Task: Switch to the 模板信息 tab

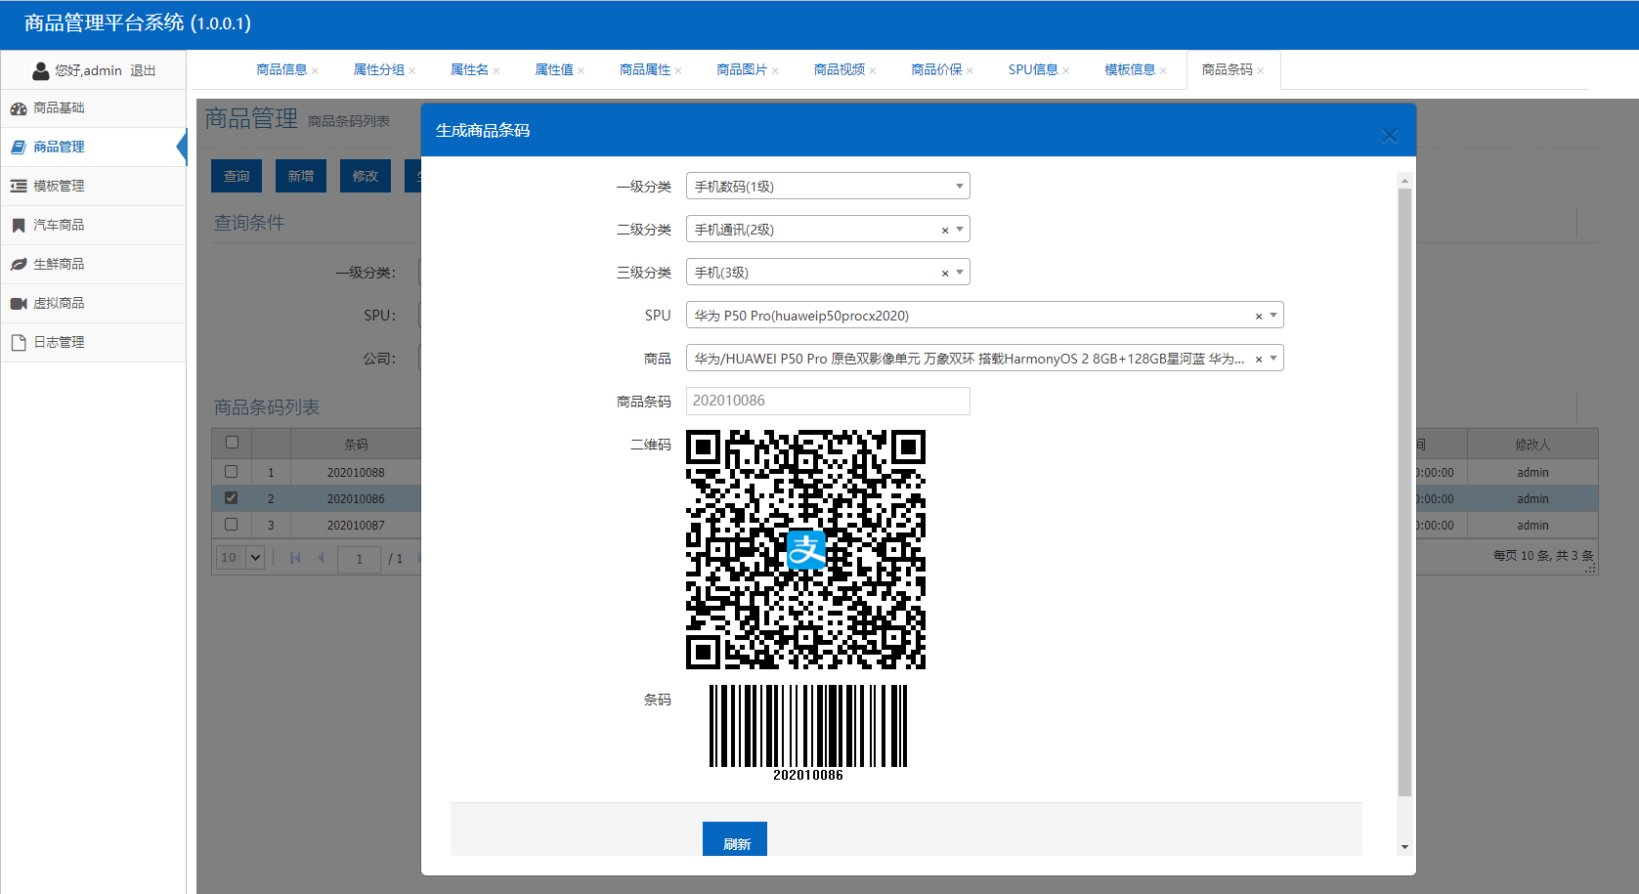Action: (1130, 70)
